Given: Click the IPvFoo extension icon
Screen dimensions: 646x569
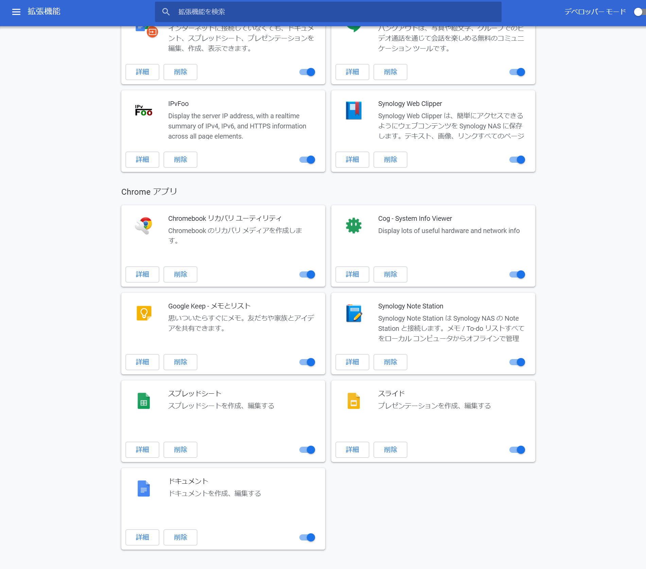Looking at the screenshot, I should tap(144, 110).
